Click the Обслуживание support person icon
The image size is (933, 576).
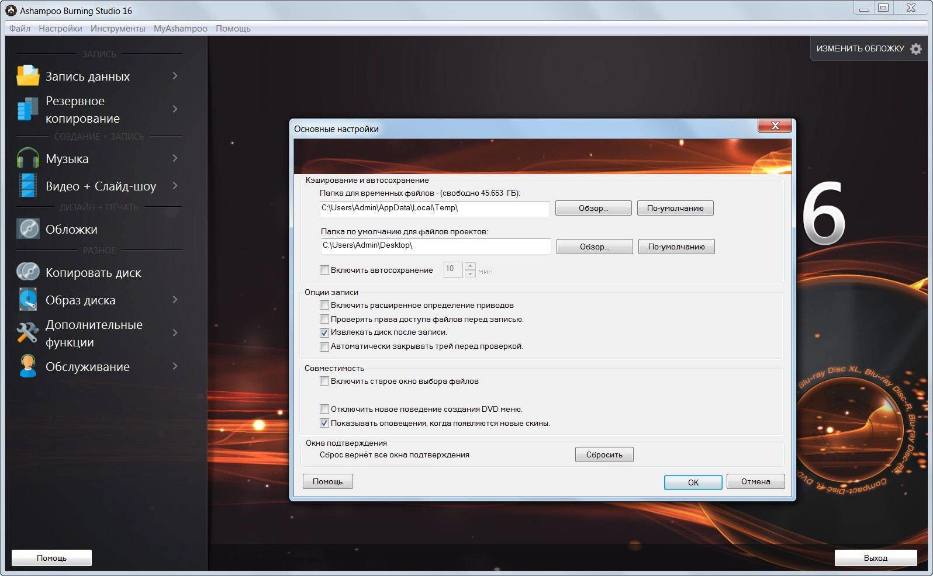pyautogui.click(x=27, y=366)
